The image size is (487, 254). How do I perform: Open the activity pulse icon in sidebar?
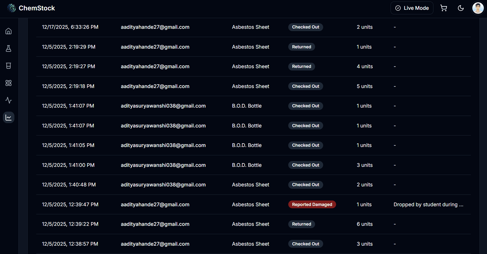[9, 100]
